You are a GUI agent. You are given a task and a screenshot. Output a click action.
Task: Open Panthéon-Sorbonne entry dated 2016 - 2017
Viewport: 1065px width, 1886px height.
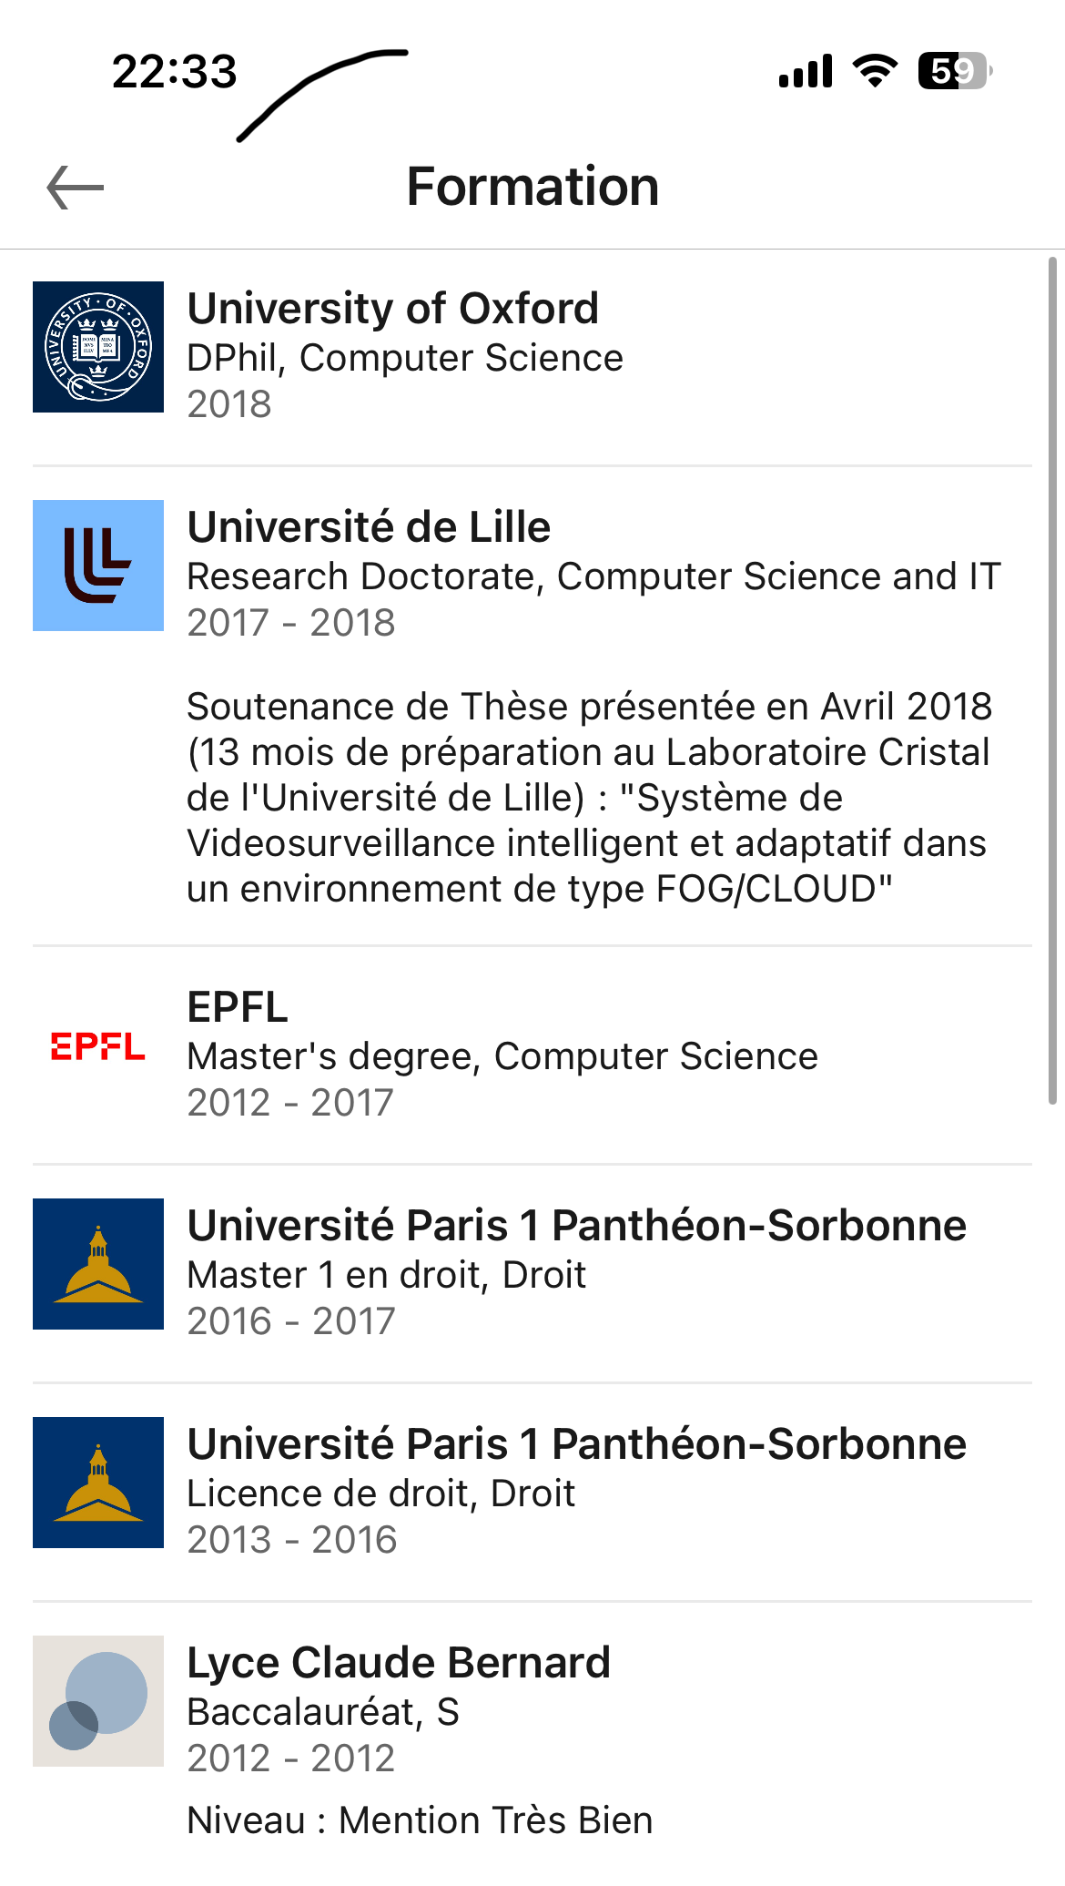576,1226
